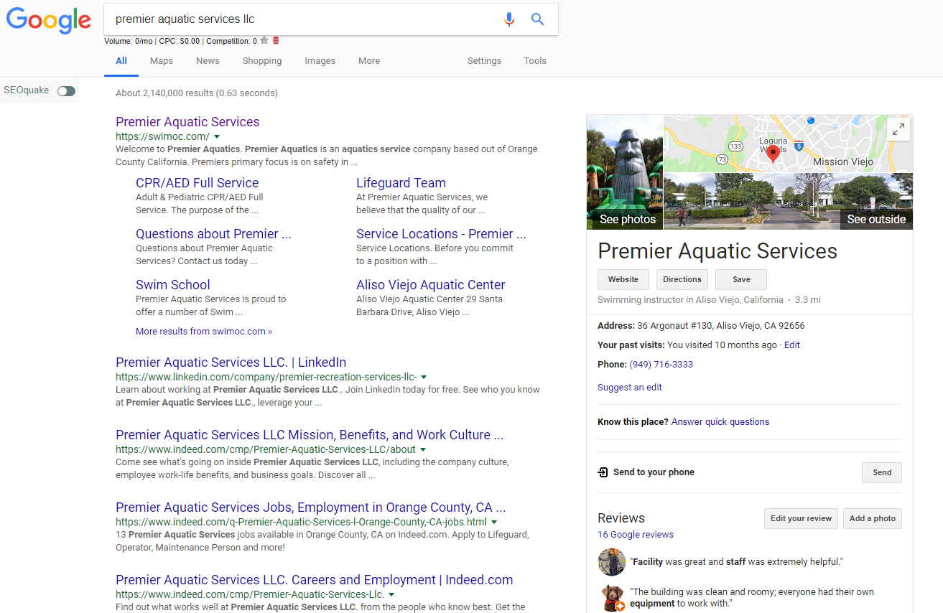Open the Questions about Premier sitelink
Screen dimensions: 943x613
point(213,234)
